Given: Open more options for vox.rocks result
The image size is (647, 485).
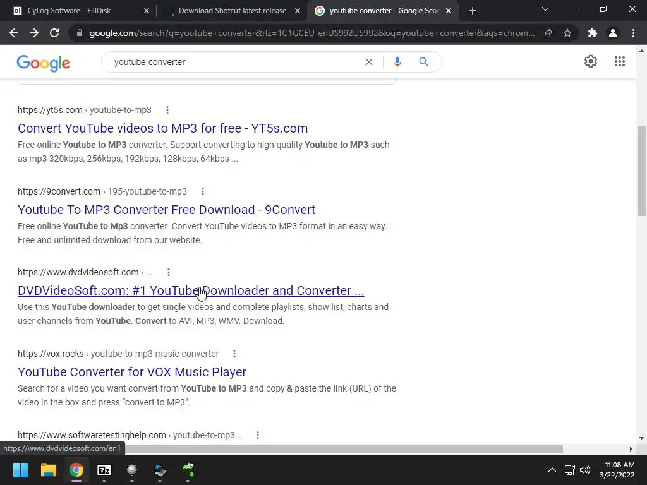Looking at the screenshot, I should coord(234,354).
